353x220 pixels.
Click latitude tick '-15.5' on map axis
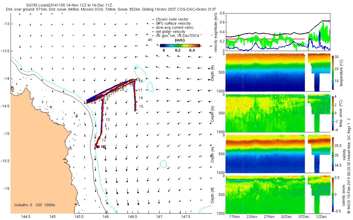(5, 161)
